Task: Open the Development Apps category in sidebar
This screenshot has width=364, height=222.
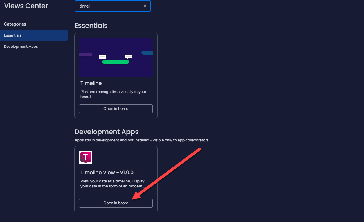Action: click(x=21, y=47)
